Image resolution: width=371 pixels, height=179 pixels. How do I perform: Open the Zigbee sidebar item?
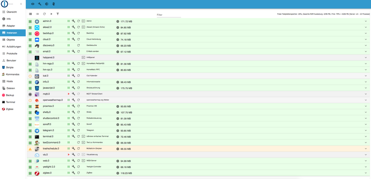click(x=13, y=109)
